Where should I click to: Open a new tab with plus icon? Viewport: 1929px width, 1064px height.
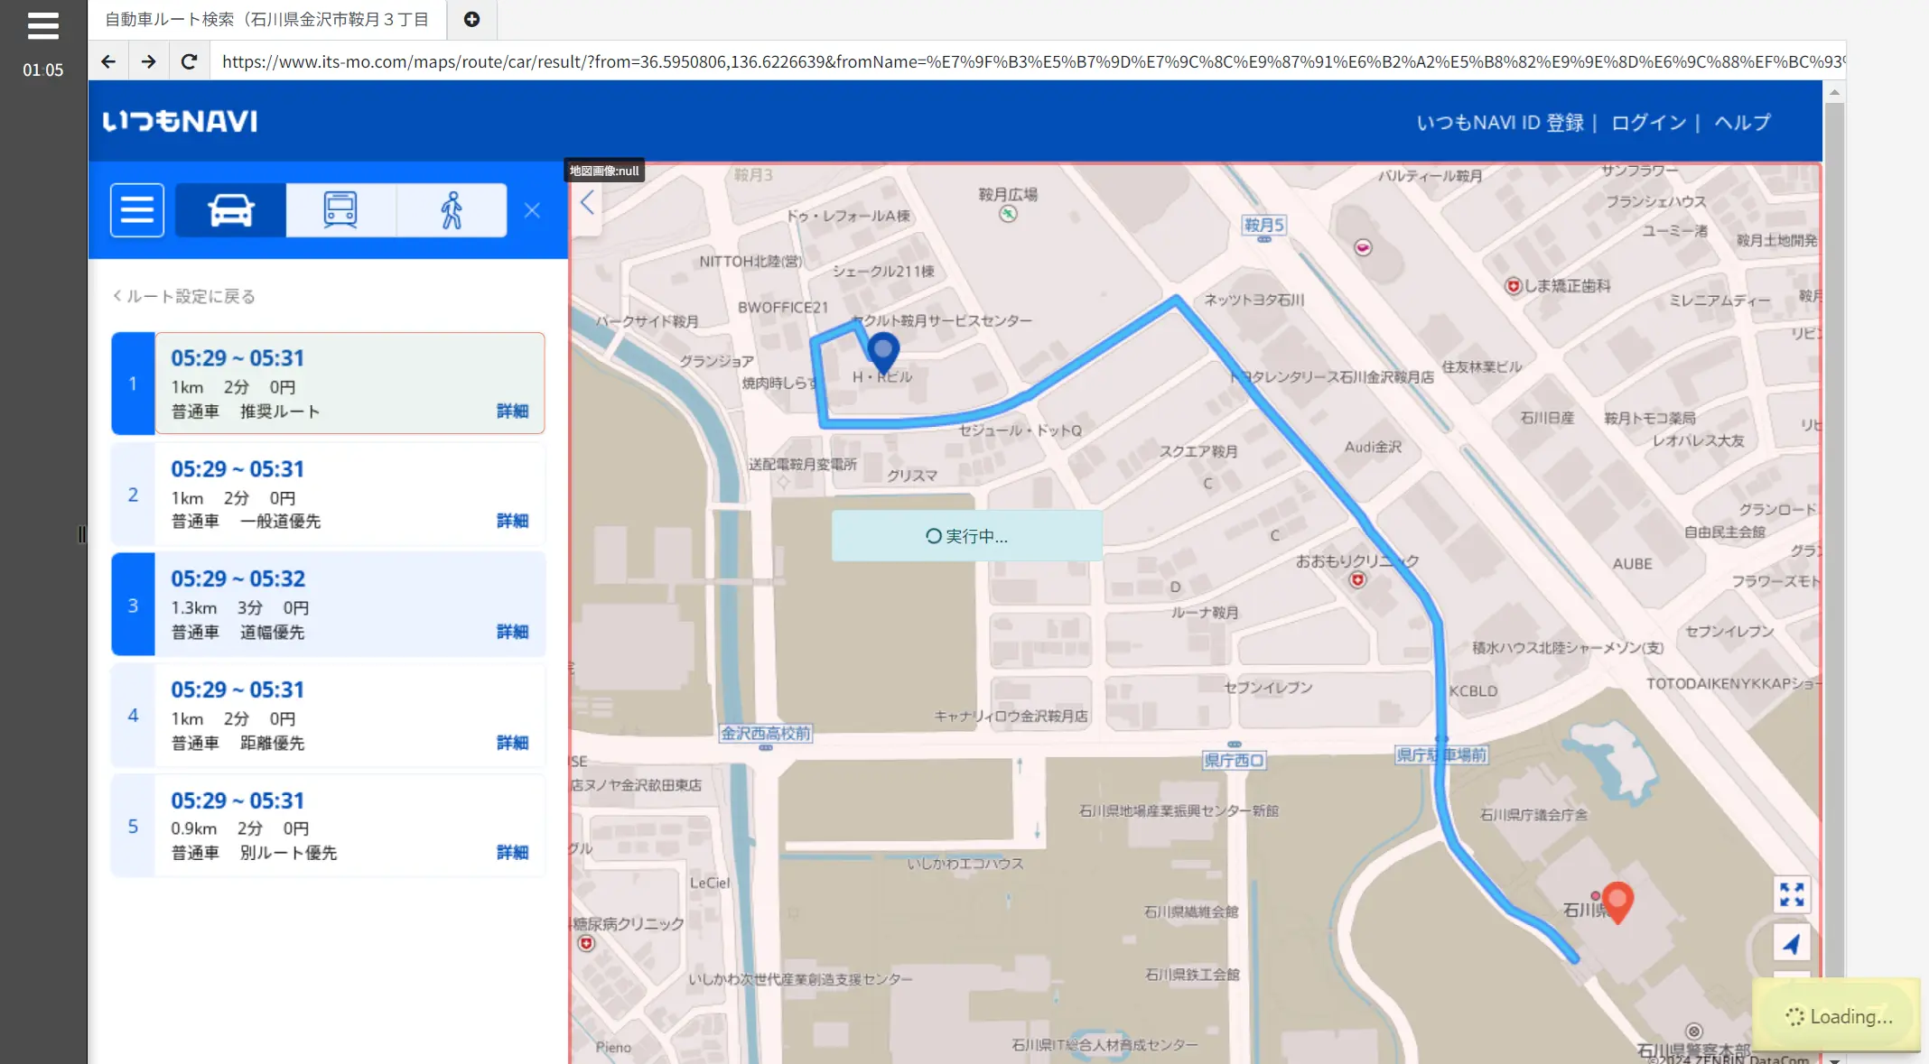point(471,19)
